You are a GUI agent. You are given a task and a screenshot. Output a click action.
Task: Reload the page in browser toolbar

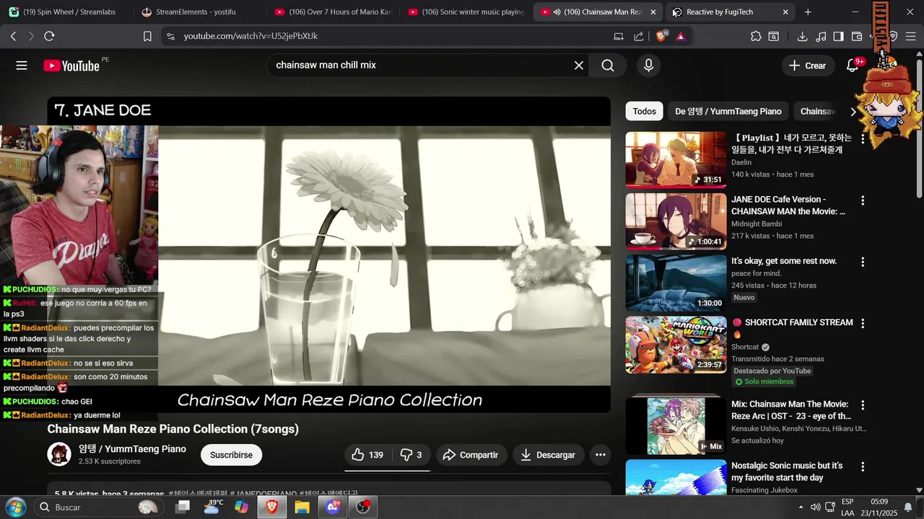tap(49, 36)
